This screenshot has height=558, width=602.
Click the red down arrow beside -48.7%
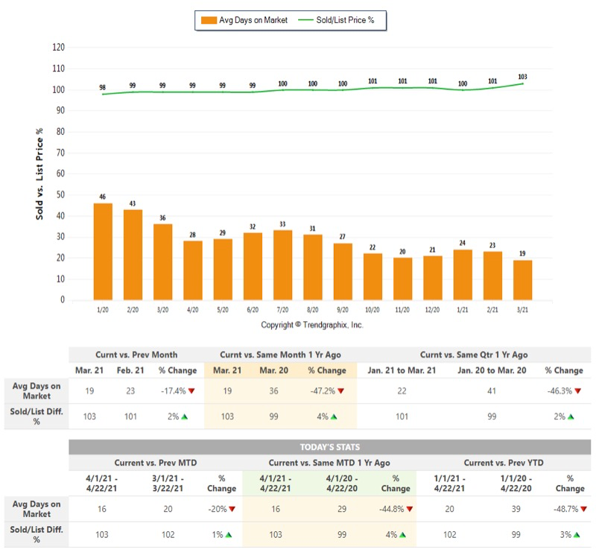point(583,509)
